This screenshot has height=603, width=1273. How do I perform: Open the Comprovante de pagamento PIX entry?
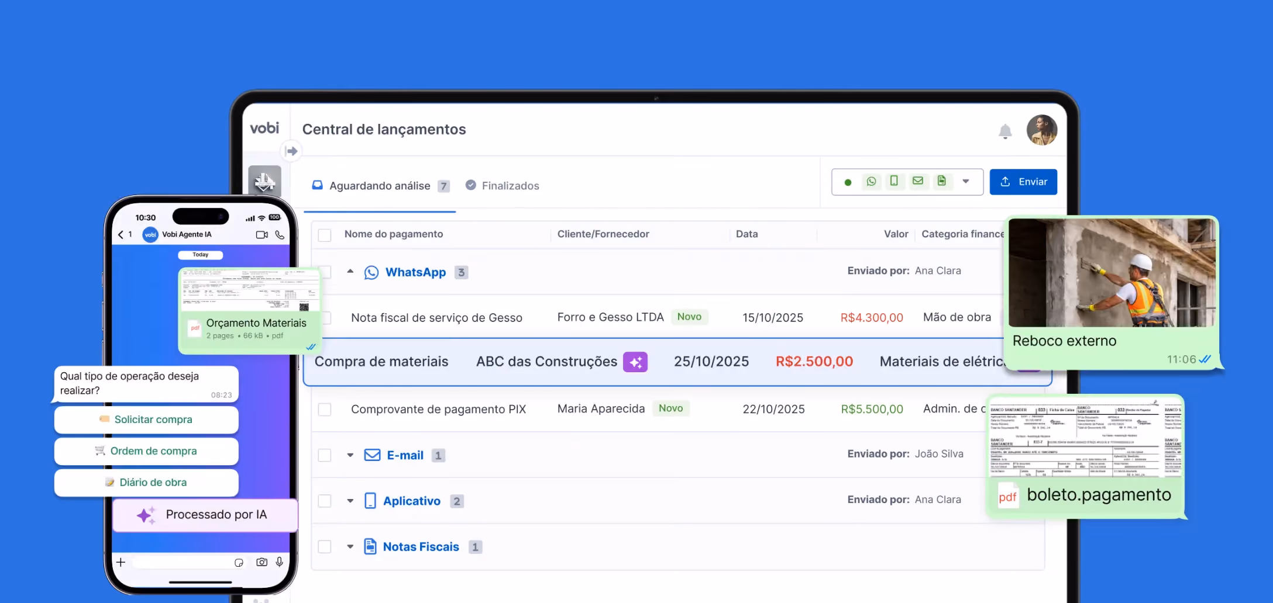pos(438,410)
